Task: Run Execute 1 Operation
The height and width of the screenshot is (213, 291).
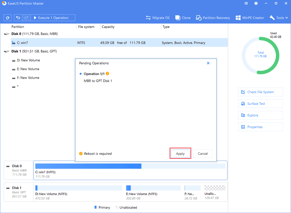Action: pos(53,18)
